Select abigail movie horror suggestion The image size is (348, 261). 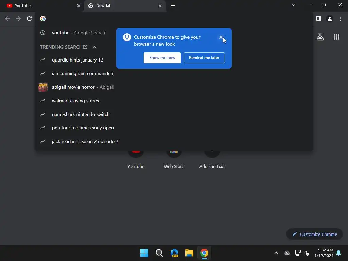174,87
